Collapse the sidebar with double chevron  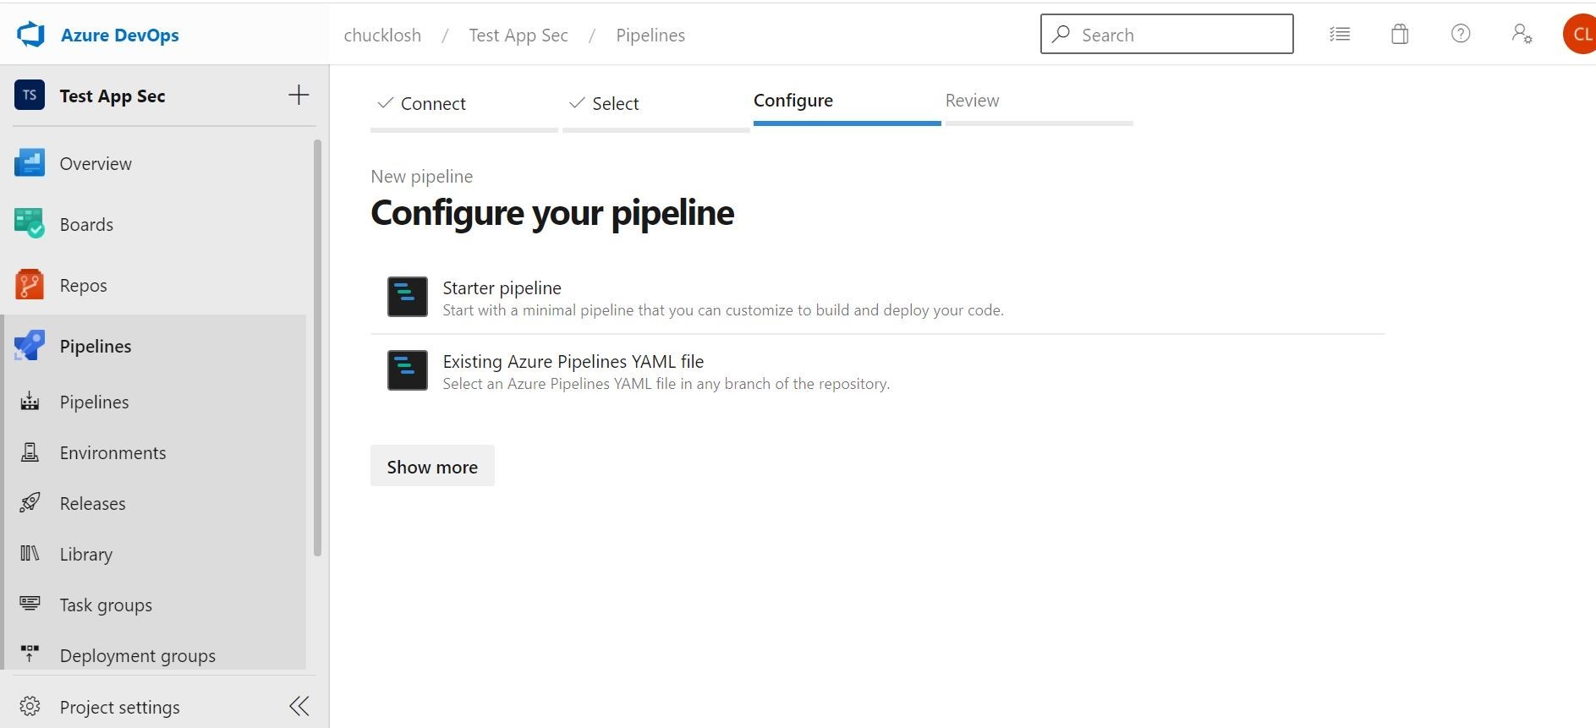click(299, 706)
